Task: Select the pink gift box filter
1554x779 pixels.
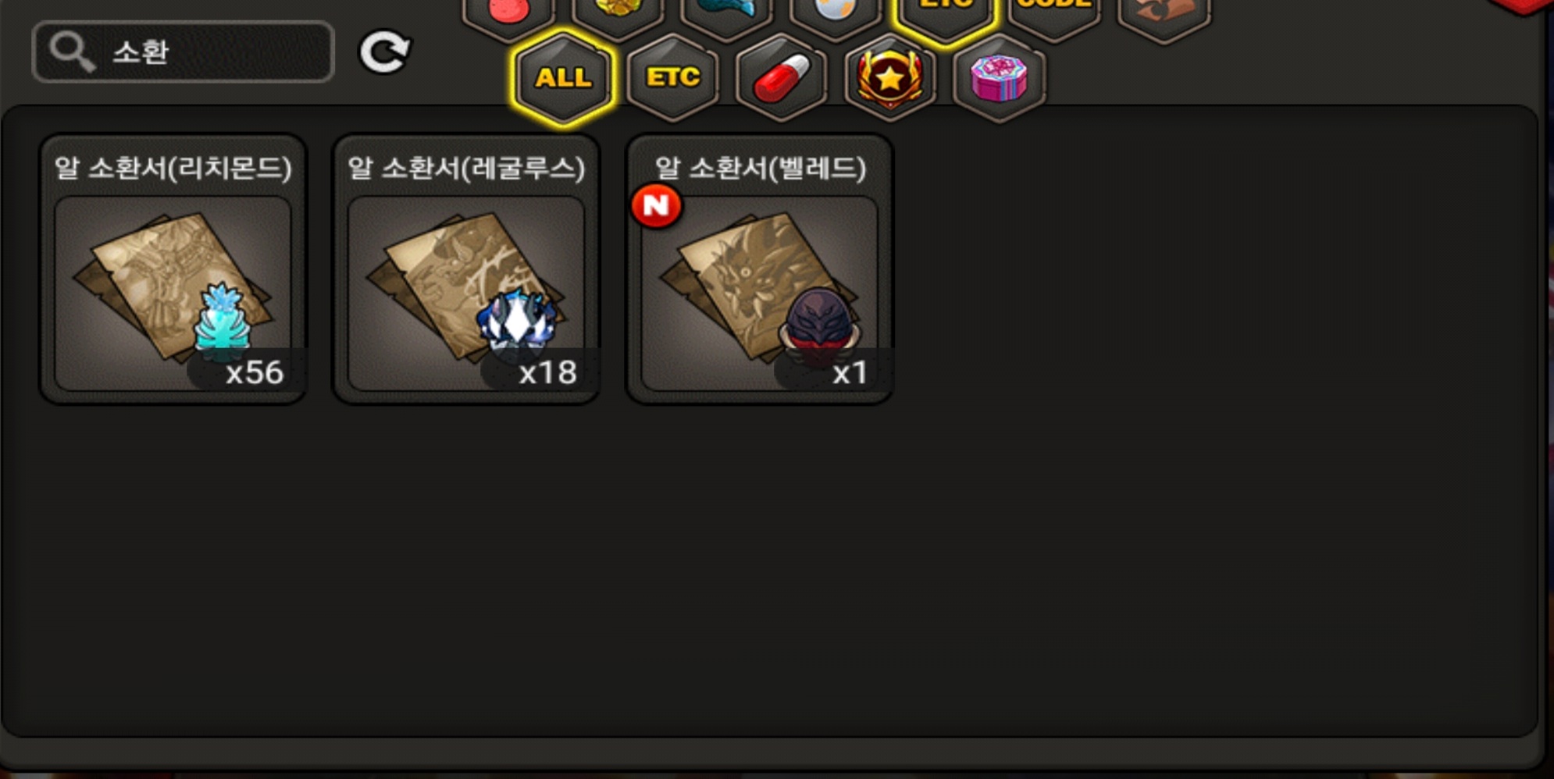Action: click(999, 78)
